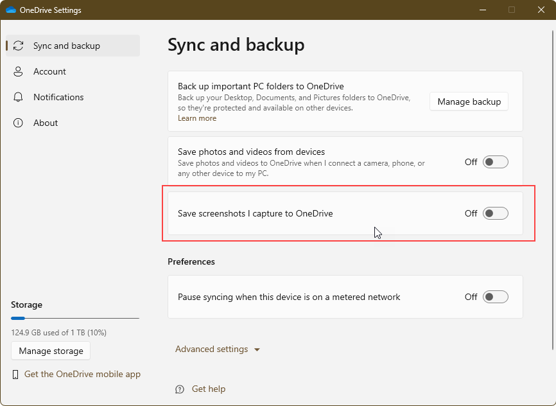
Task: Click the Get help link
Action: pyautogui.click(x=209, y=389)
